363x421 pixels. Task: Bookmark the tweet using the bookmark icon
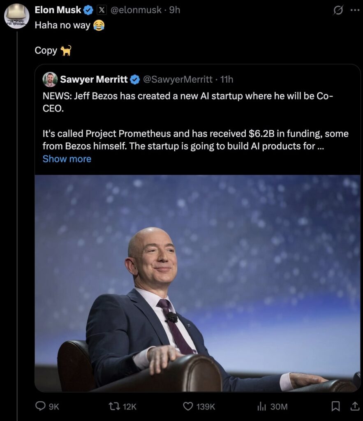(x=335, y=406)
